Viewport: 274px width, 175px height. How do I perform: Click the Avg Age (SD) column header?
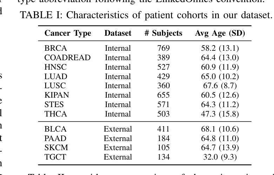coord(220,33)
